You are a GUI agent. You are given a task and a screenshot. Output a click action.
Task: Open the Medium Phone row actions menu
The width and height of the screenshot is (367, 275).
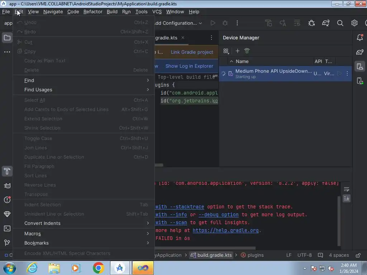pos(347,73)
